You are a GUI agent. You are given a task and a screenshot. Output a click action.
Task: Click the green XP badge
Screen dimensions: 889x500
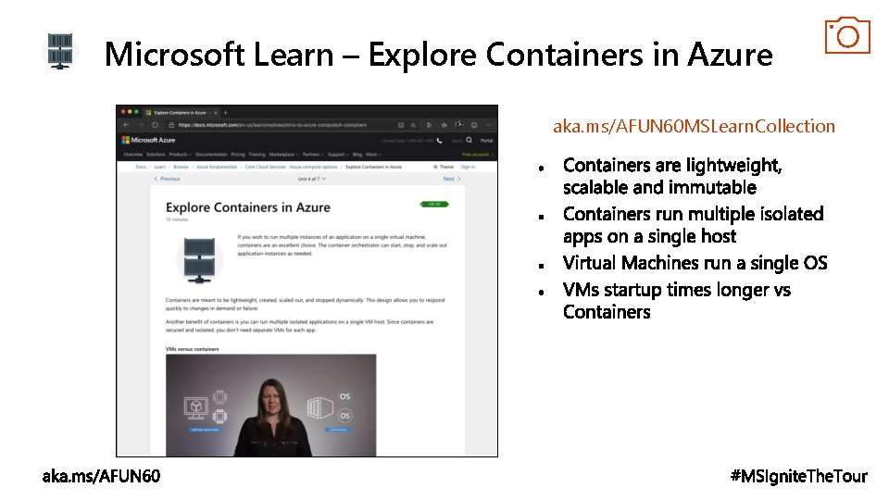click(x=434, y=204)
